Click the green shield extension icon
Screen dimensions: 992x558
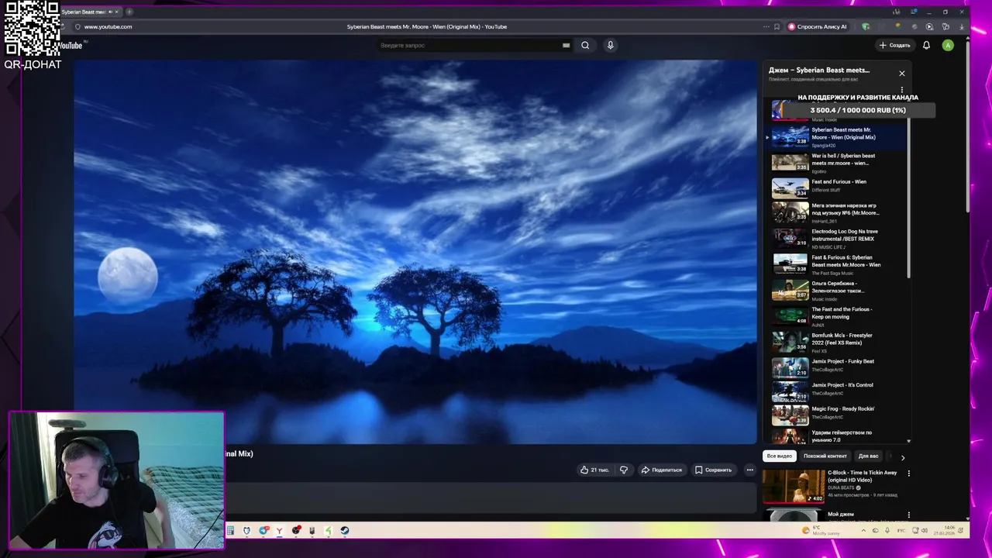(x=866, y=26)
